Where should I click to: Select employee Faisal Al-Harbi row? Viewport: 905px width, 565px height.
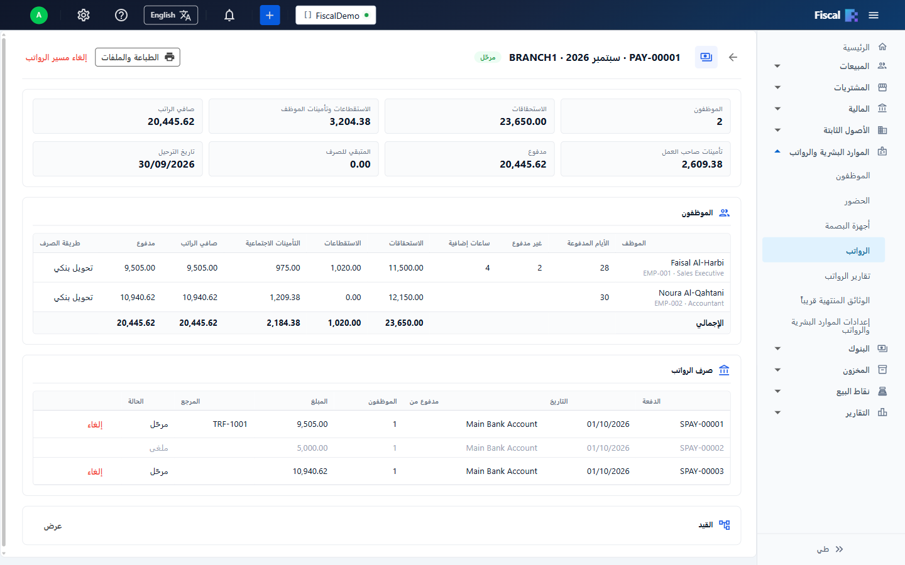[381, 267]
